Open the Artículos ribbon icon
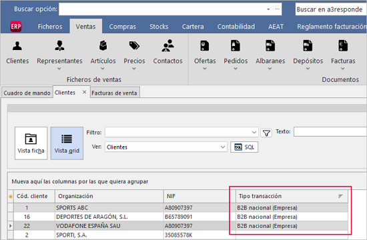 (103, 45)
